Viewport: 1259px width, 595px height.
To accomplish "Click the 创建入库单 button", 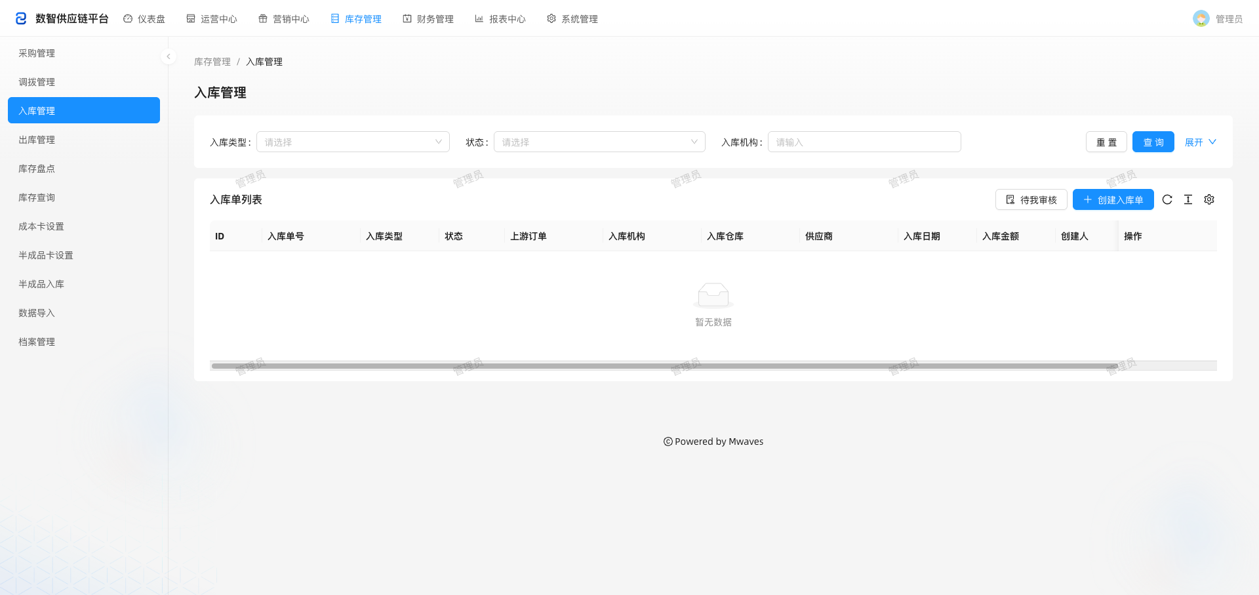I will [1113, 199].
